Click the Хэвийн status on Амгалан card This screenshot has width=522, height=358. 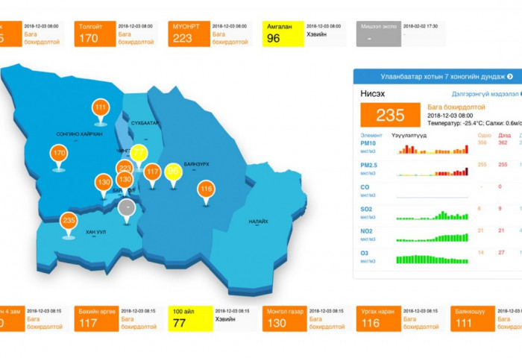pos(316,34)
